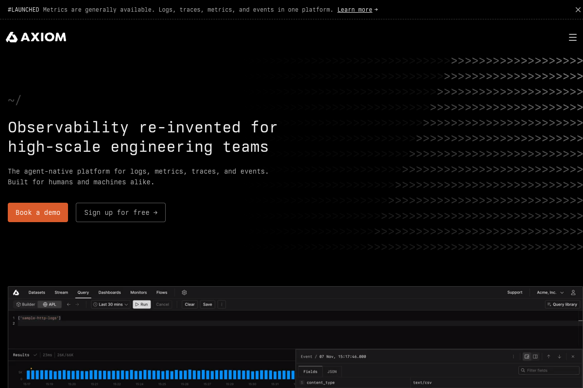This screenshot has width=583, height=388.
Task: Switch the event panel to side-docked layout
Action: pyautogui.click(x=535, y=356)
